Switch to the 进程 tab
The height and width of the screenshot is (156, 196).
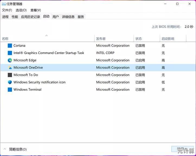(5, 17)
